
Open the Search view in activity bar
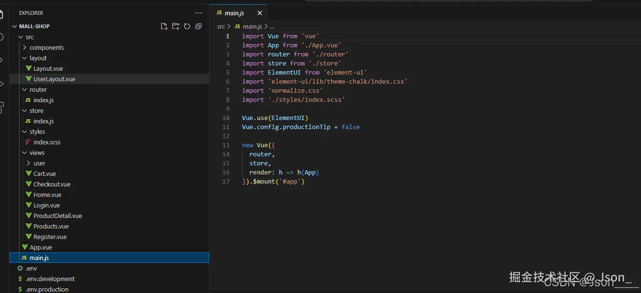pyautogui.click(x=1, y=37)
